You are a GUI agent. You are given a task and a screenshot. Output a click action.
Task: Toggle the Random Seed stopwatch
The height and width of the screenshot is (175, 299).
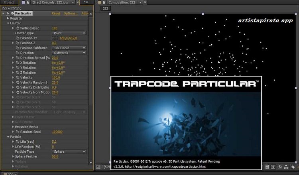coord(18,132)
